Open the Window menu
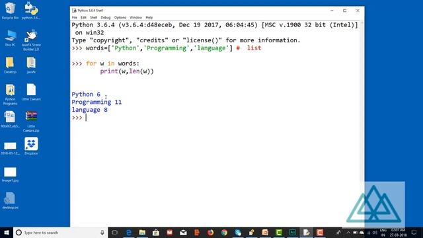Viewport: 423px width, 238px height. click(x=135, y=18)
